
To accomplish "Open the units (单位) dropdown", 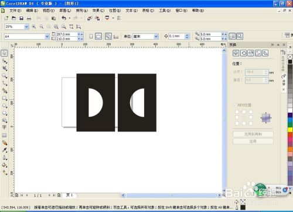I will click(x=156, y=36).
